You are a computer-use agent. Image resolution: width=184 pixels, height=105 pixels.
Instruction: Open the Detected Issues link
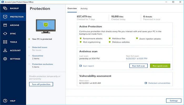(x=40, y=47)
